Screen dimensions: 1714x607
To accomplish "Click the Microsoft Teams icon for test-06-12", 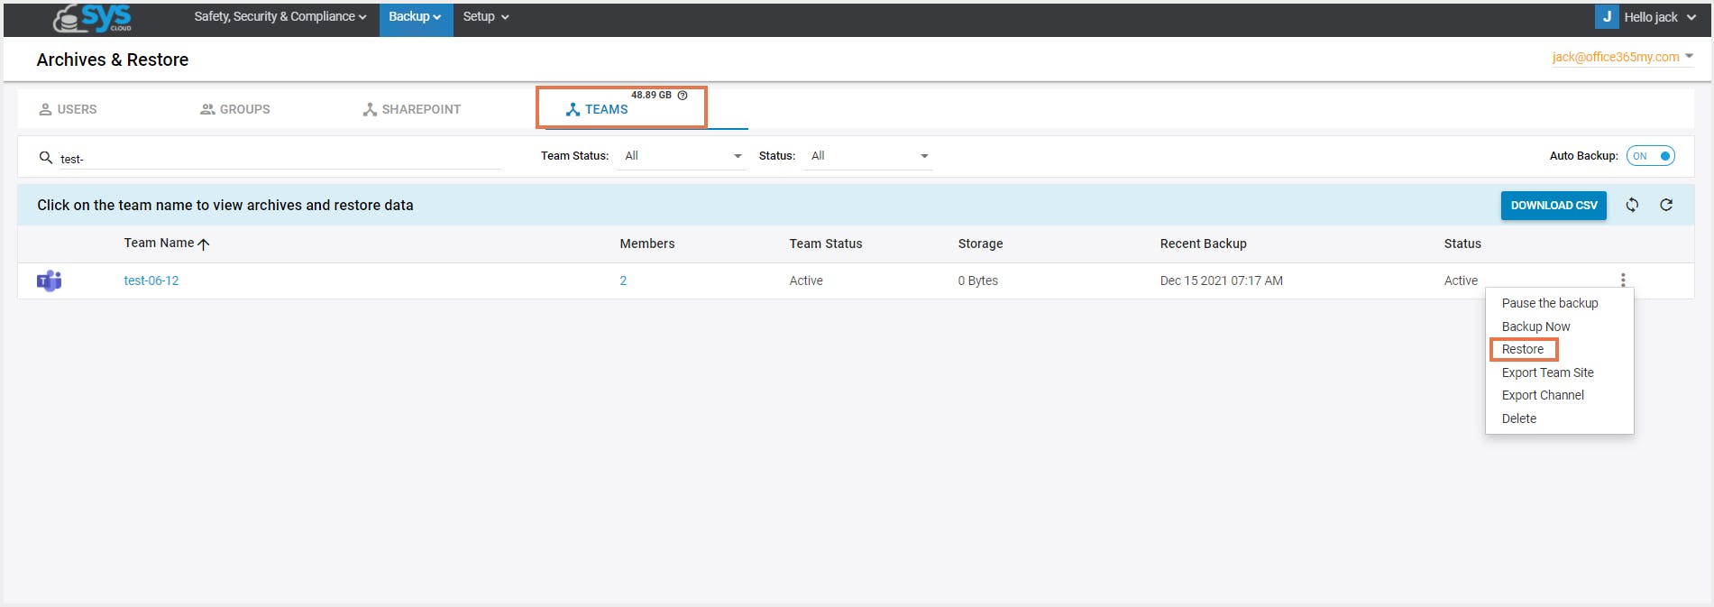I will tap(49, 281).
